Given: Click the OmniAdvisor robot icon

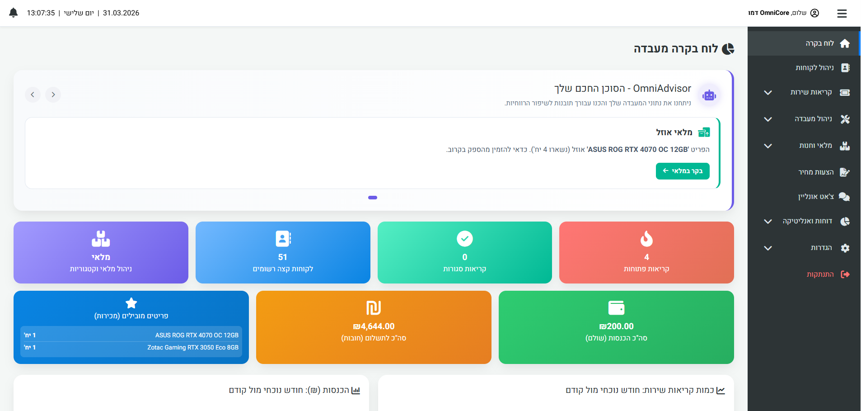Looking at the screenshot, I should 709,95.
